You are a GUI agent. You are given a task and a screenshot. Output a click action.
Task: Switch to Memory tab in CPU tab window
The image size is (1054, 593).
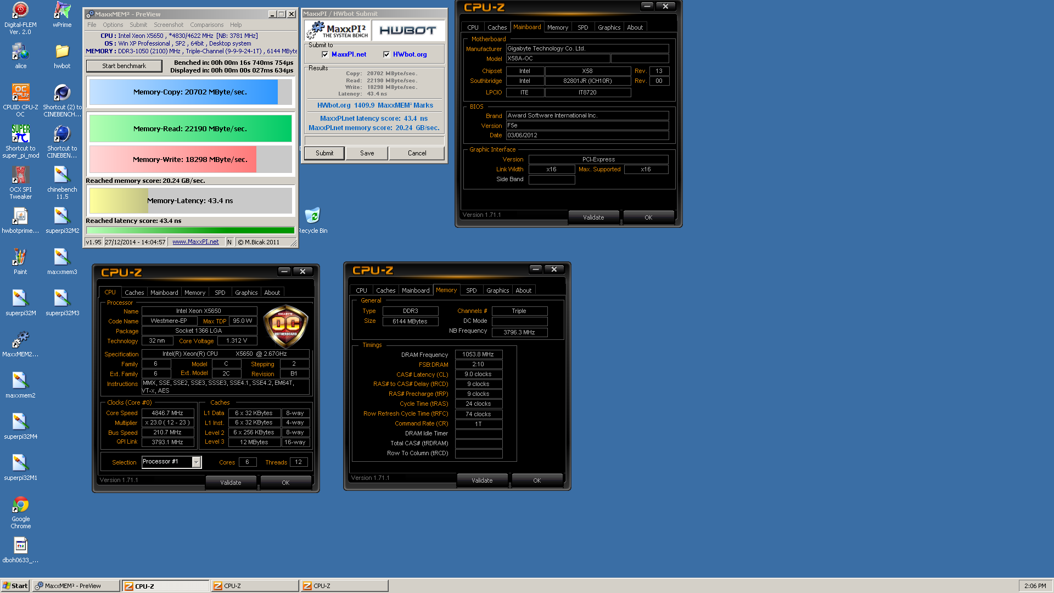click(195, 293)
